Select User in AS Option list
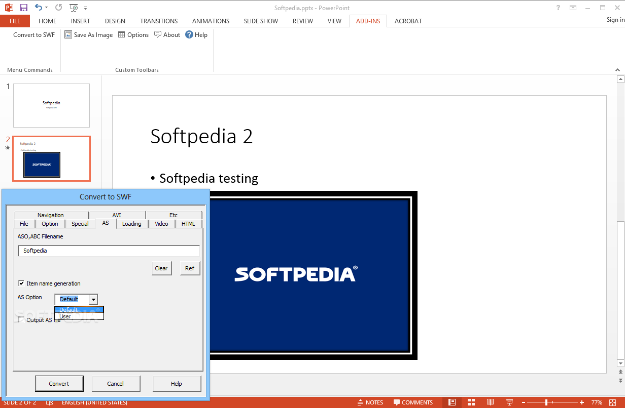 point(79,316)
